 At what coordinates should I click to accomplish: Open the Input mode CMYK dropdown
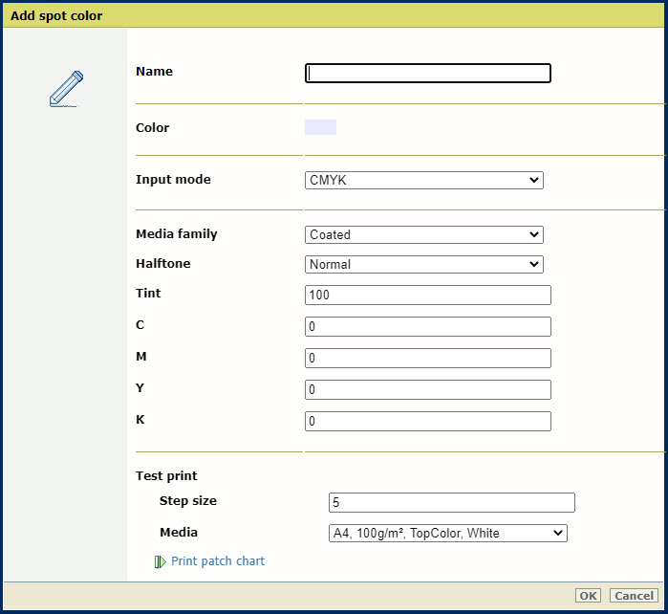pos(423,180)
